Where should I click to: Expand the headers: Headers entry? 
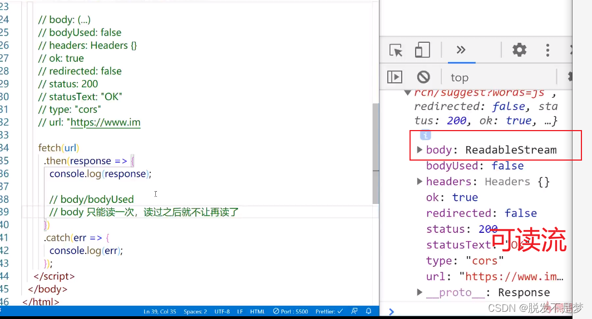[419, 181]
